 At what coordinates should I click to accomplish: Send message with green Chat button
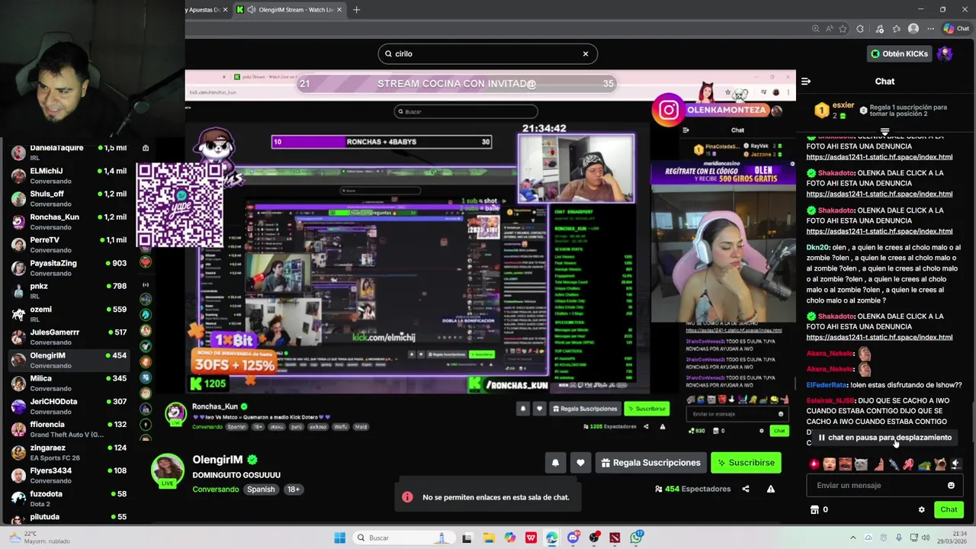(x=949, y=509)
